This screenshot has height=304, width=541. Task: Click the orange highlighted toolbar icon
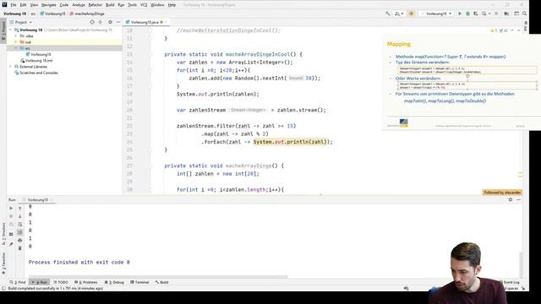(x=411, y=14)
